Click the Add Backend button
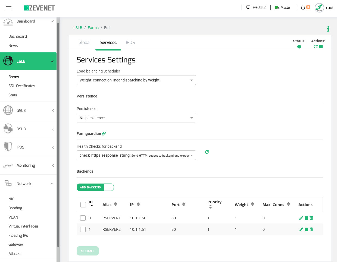 (x=90, y=187)
